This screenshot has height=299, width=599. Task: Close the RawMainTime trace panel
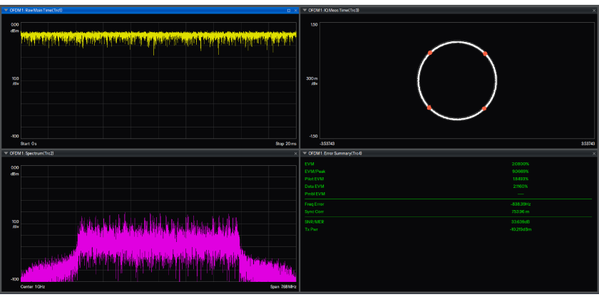coord(295,10)
